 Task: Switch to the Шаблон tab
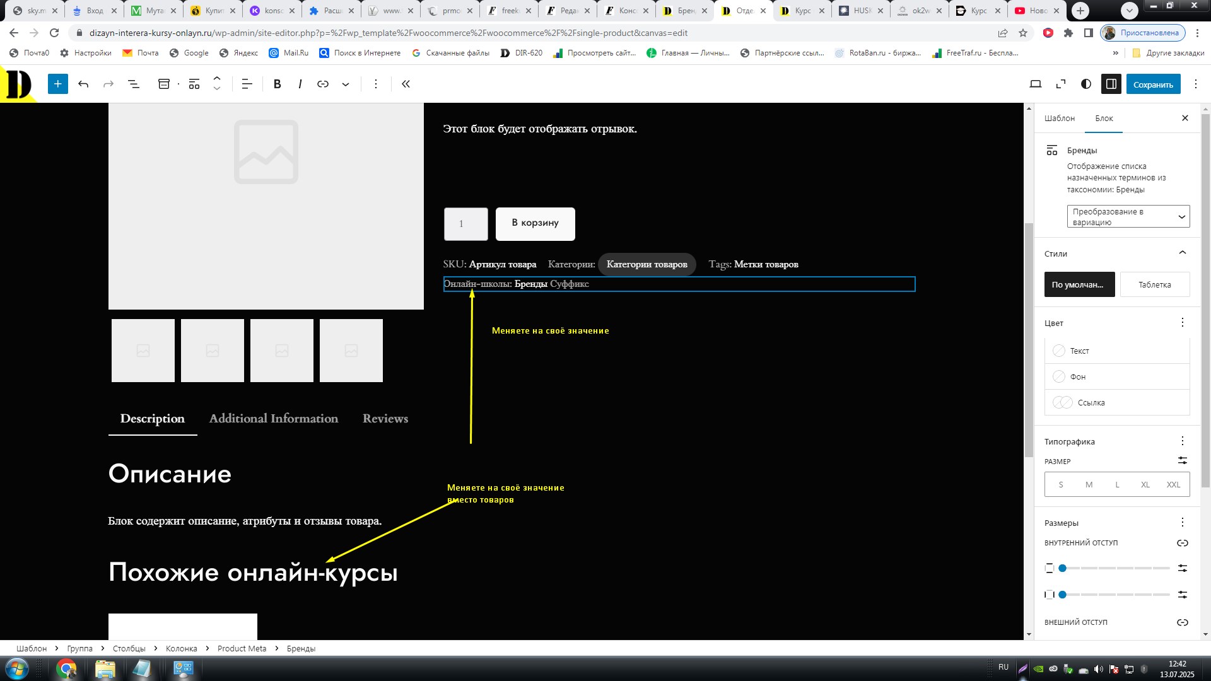coord(1059,118)
